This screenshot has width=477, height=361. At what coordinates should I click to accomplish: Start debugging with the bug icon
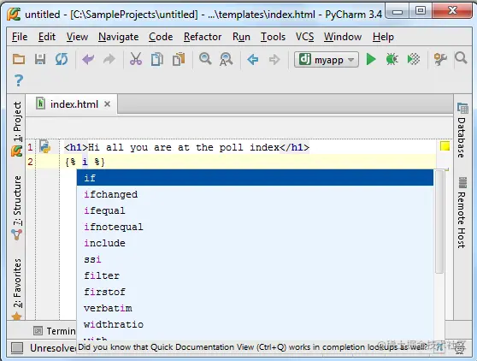(392, 59)
